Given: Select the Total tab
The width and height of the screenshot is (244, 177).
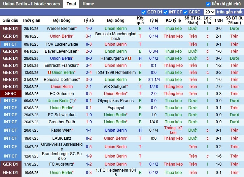Looking at the screenshot, I should pyautogui.click(x=71, y=4).
